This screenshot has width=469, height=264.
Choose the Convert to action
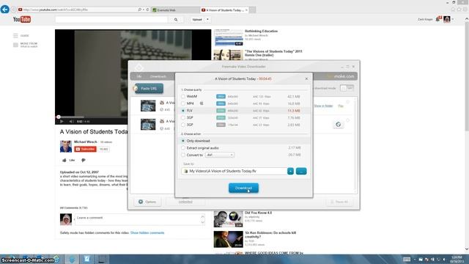tap(183, 155)
